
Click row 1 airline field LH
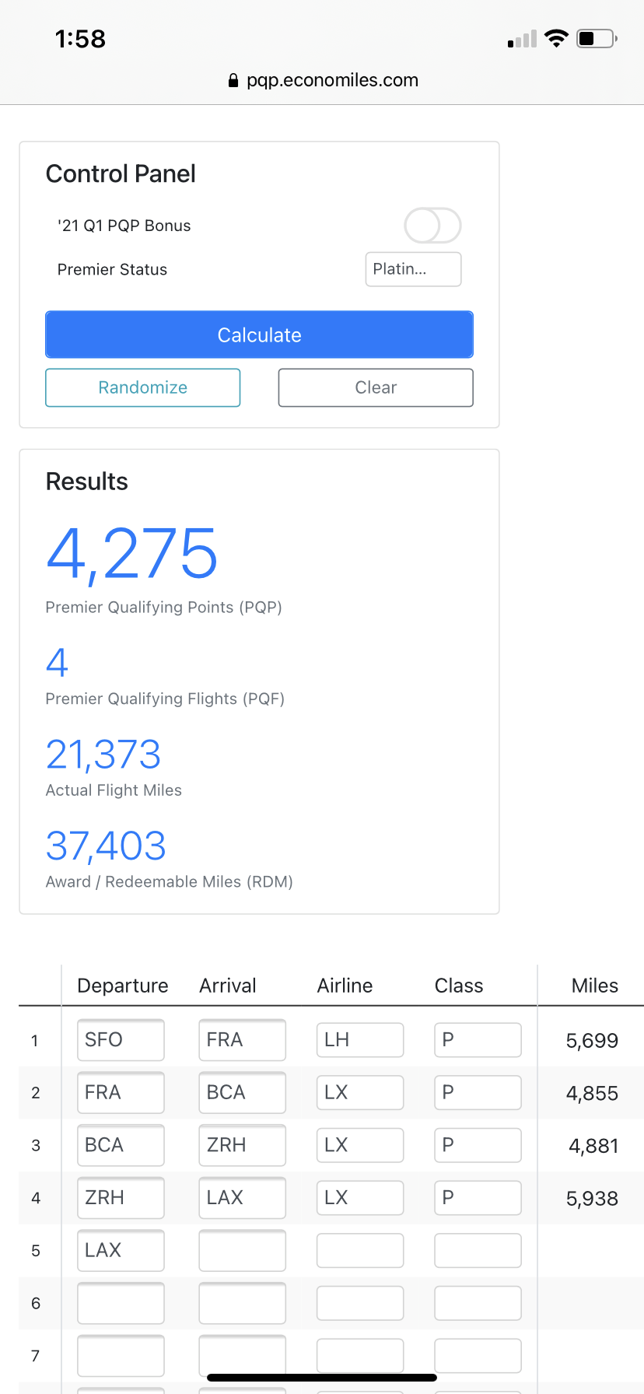point(360,1040)
